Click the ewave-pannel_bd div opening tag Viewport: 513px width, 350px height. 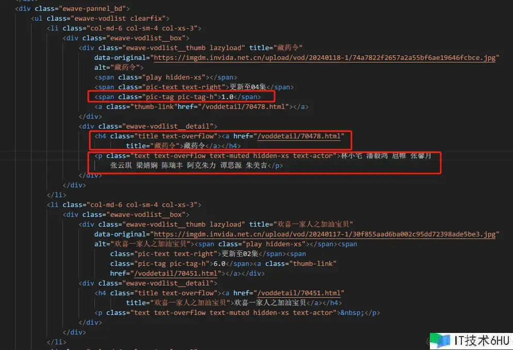point(72,8)
